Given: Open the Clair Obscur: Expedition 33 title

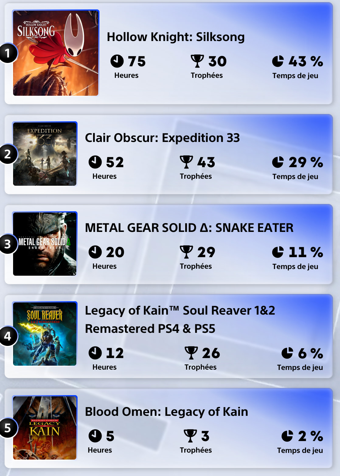Looking at the screenshot, I should coord(162,138).
